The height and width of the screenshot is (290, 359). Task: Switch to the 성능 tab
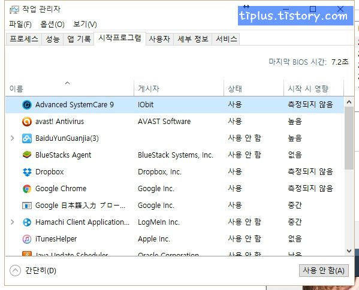click(x=52, y=39)
